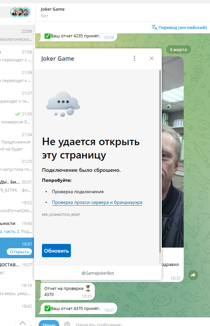Open the photo in the chat message
Image resolution: width=210 pixels, height=326 pixels.
point(172,150)
